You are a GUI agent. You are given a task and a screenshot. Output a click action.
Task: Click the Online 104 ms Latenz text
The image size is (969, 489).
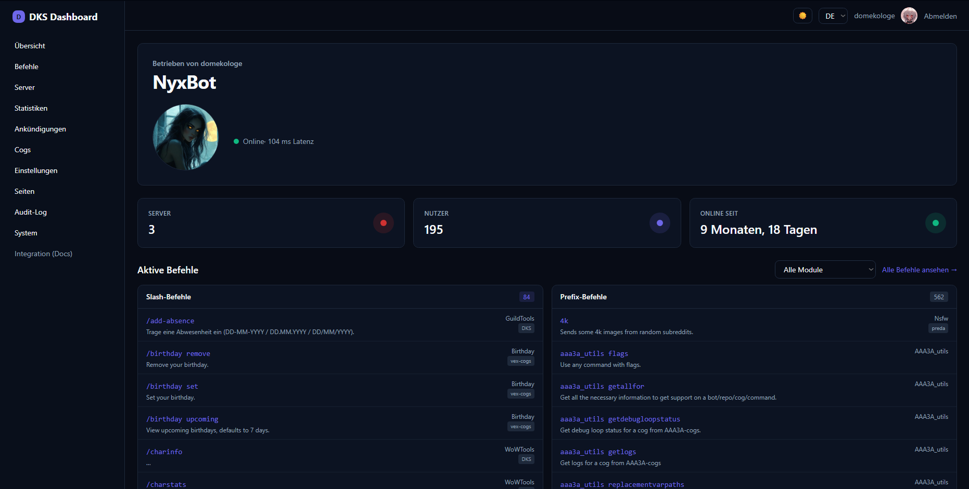coord(278,141)
